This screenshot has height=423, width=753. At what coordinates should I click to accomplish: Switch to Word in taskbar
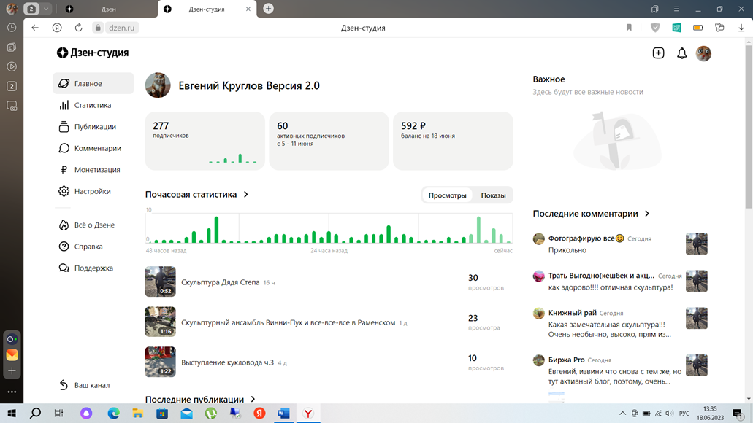284,413
